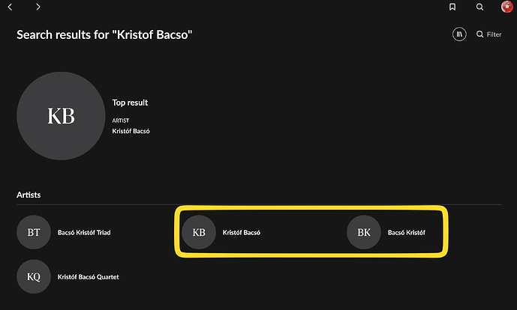Open Bacsó Kristóf artist entry
Viewport: 517px width, 310px height.
(407, 232)
